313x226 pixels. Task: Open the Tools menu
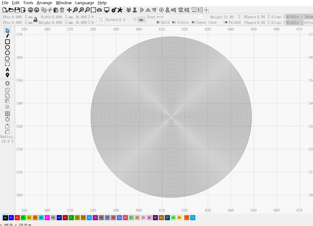pyautogui.click(x=28, y=3)
